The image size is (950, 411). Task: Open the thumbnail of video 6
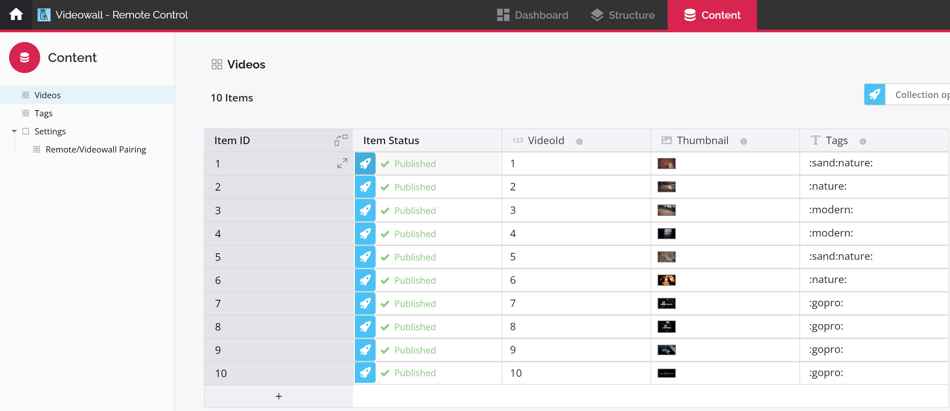[x=666, y=280]
